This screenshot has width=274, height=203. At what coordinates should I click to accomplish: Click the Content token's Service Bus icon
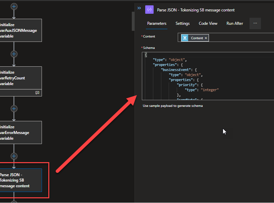click(x=185, y=38)
